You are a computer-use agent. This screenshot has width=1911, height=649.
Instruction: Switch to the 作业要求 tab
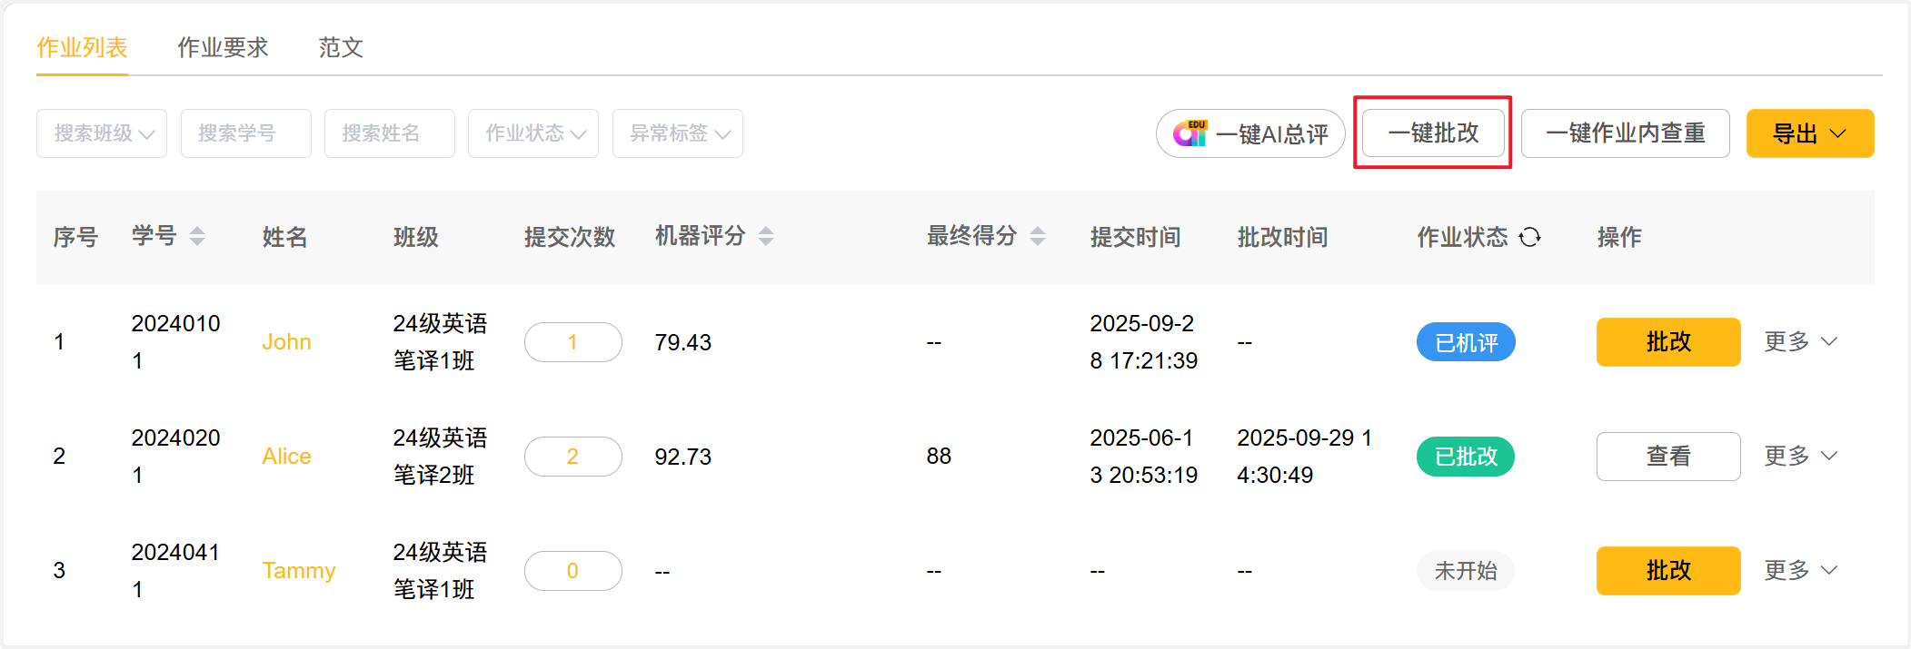223,47
